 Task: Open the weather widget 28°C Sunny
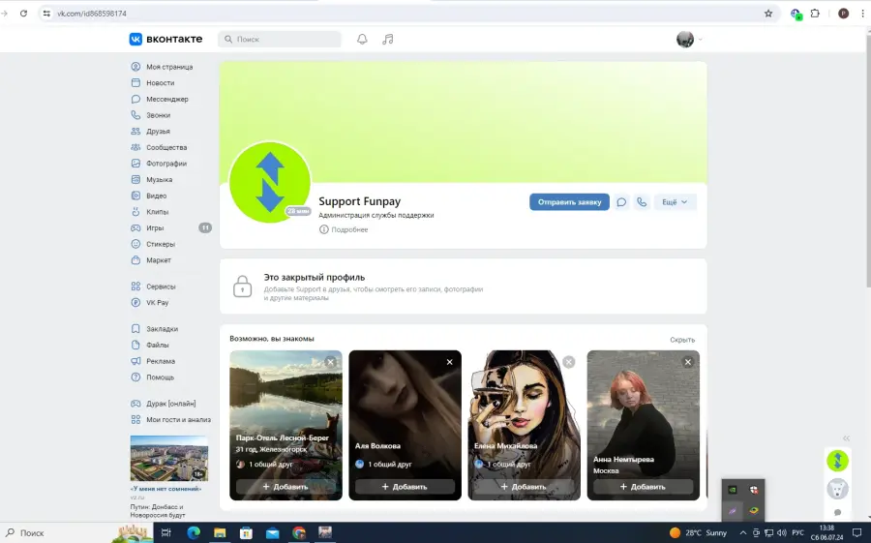tap(698, 532)
